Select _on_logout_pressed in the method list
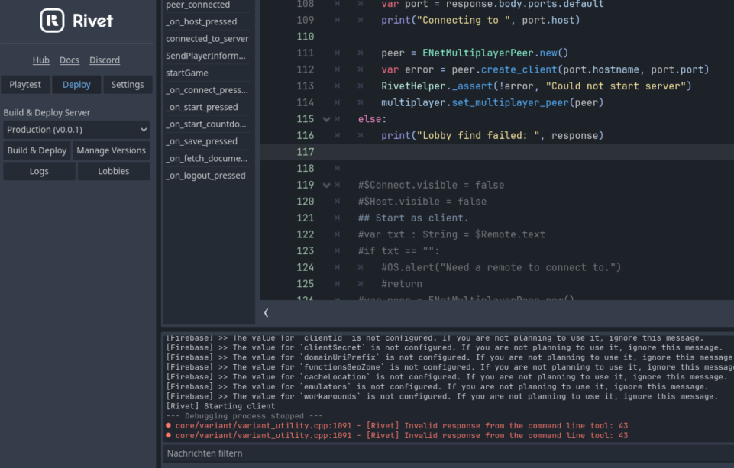Image resolution: width=734 pixels, height=468 pixels. coord(205,176)
